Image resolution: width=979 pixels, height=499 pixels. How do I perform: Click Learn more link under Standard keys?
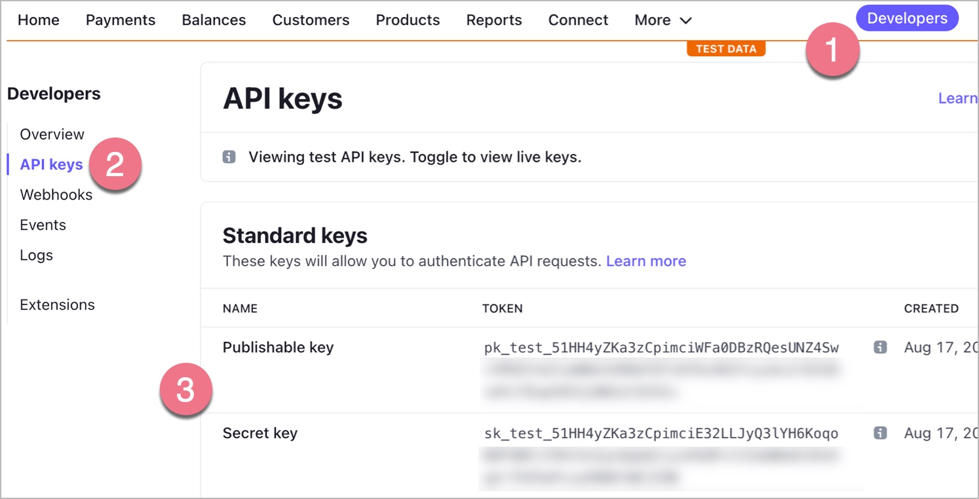(x=645, y=261)
